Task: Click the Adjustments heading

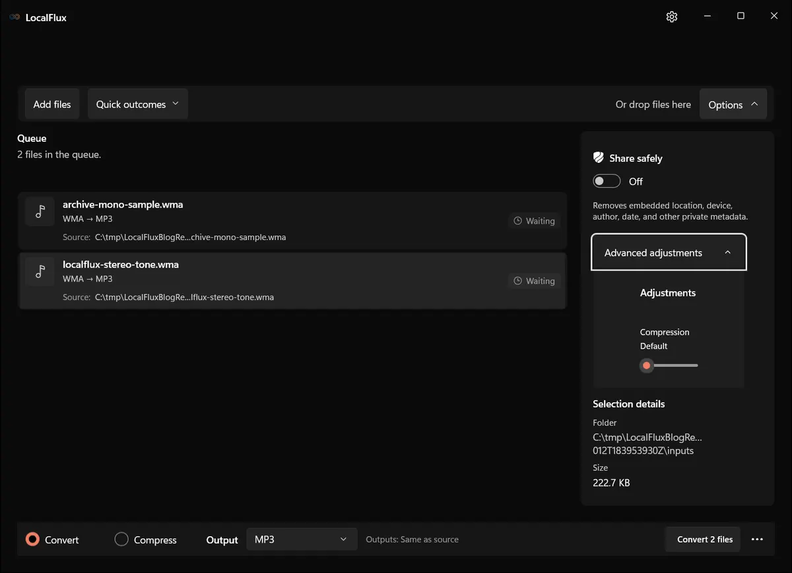Action: coord(668,293)
